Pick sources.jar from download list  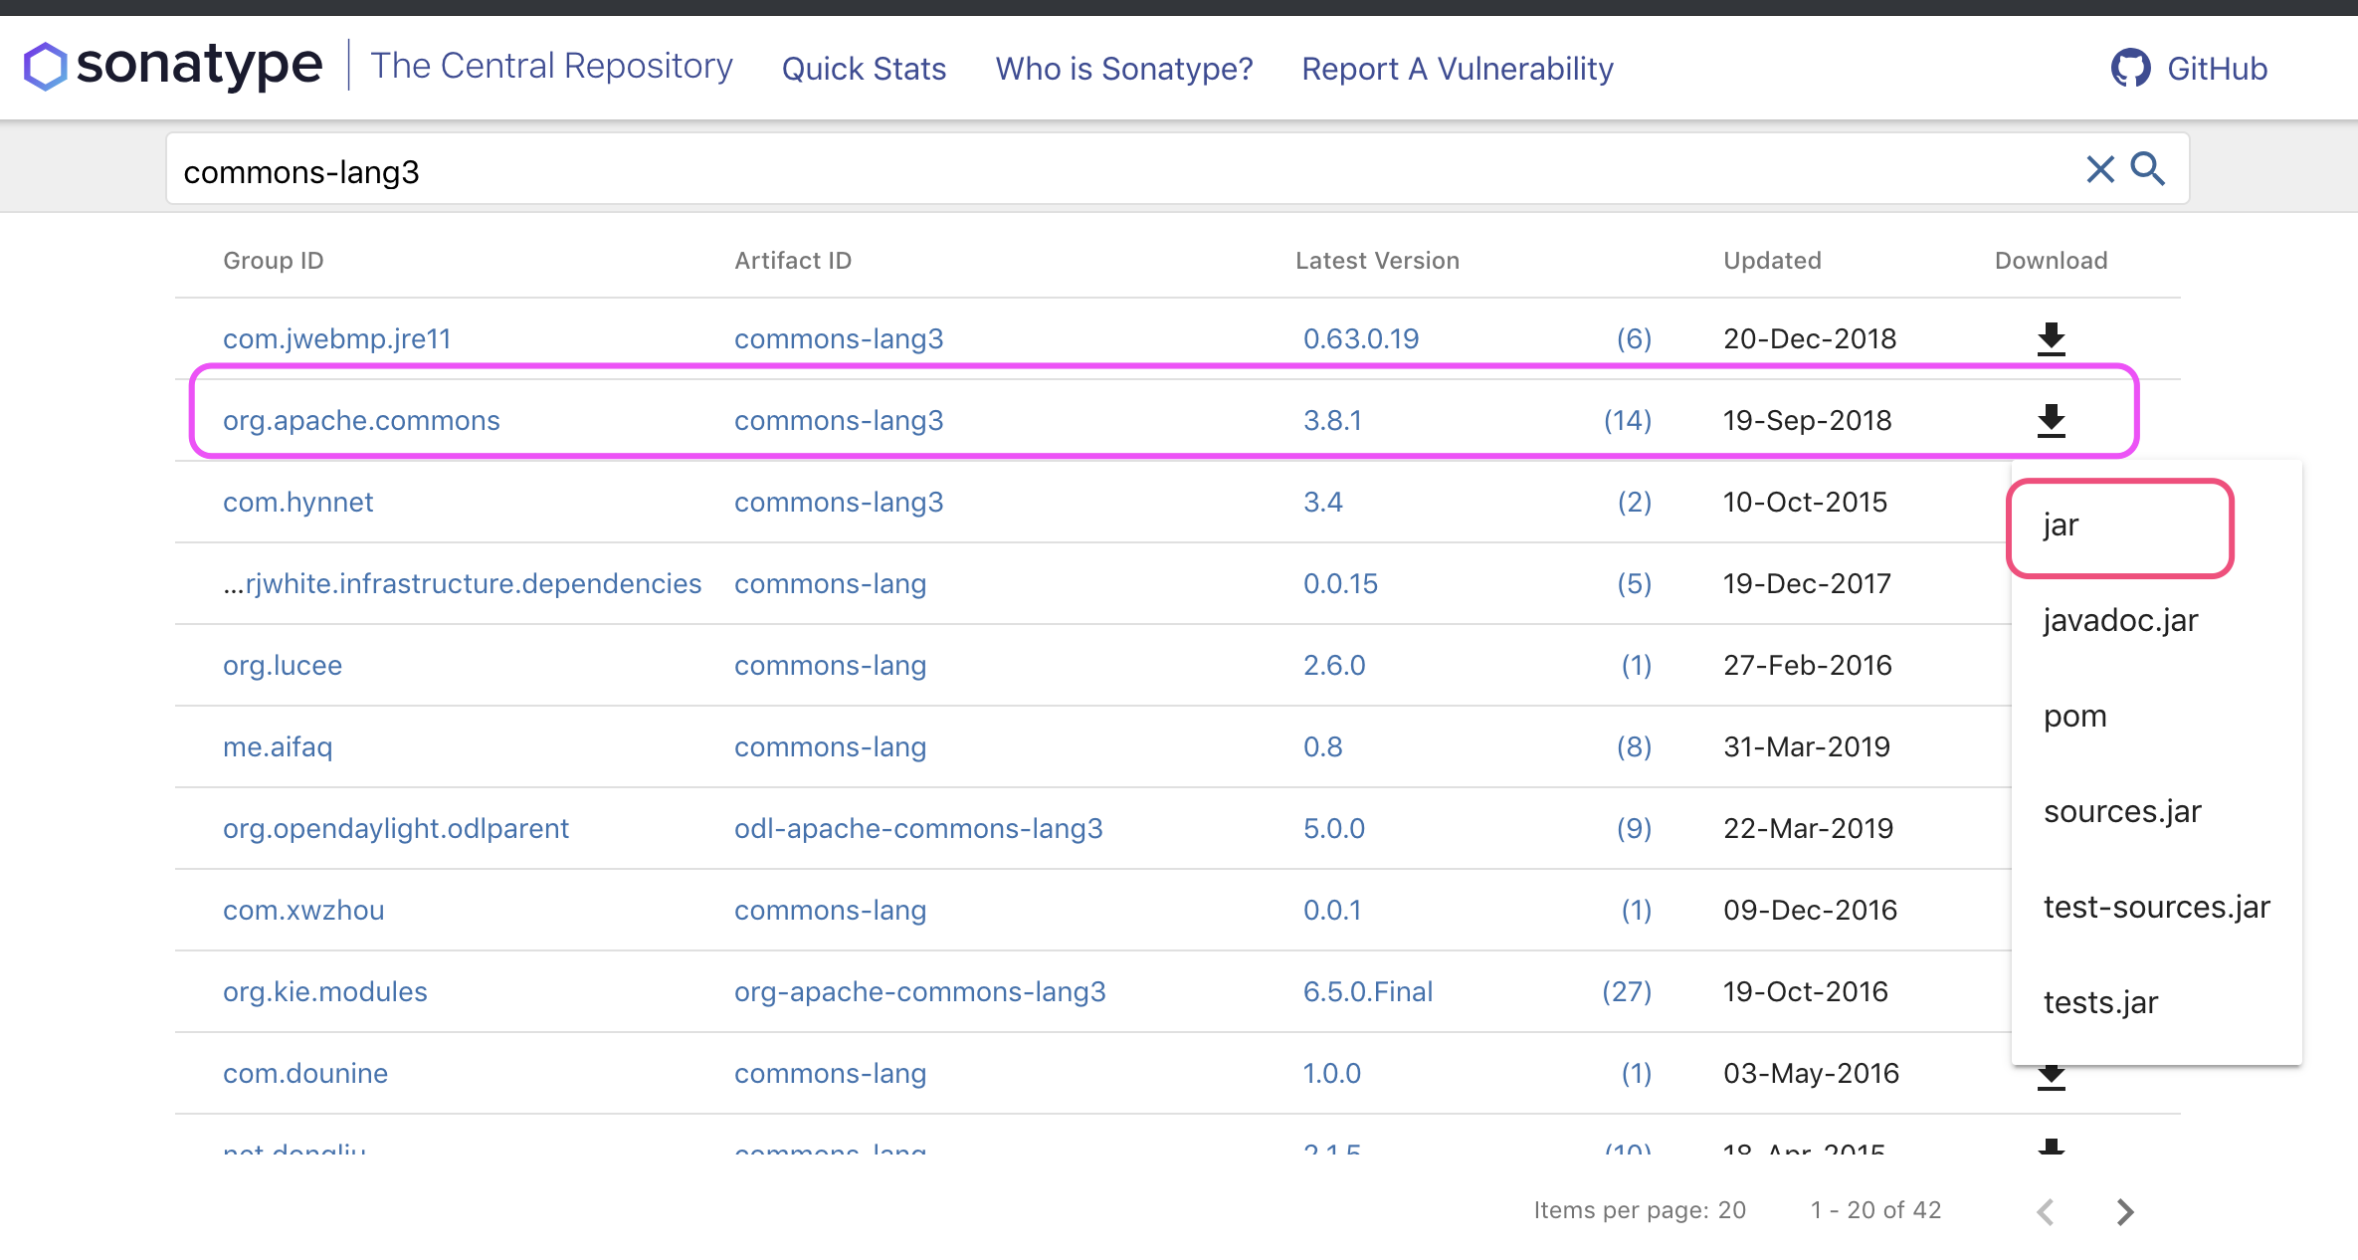[x=2122, y=811]
